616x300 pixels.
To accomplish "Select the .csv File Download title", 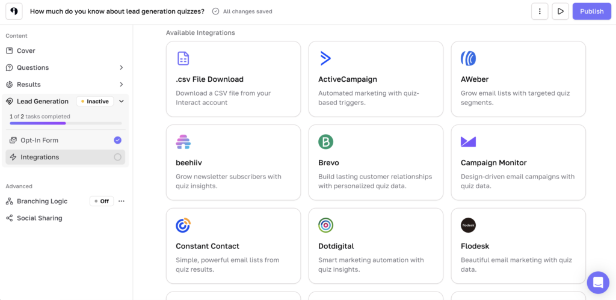I will coord(210,79).
